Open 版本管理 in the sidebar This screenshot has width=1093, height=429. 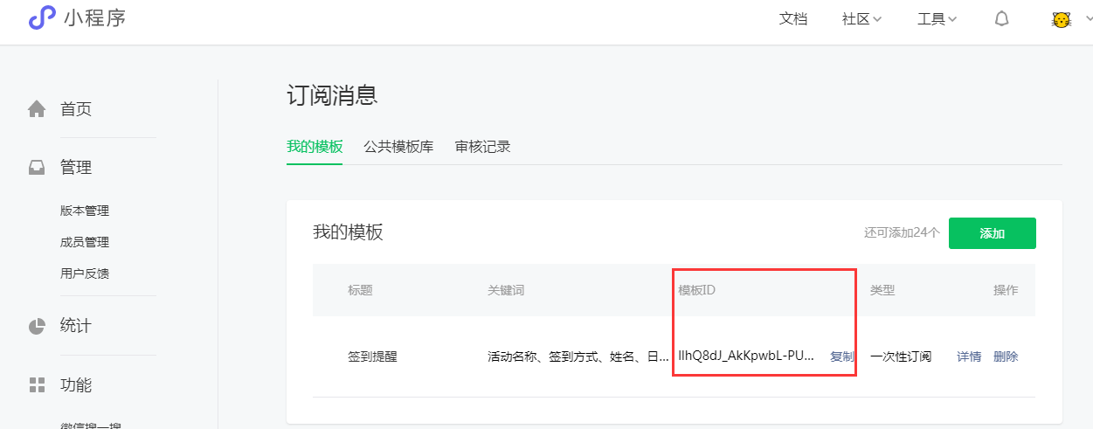click(x=85, y=211)
